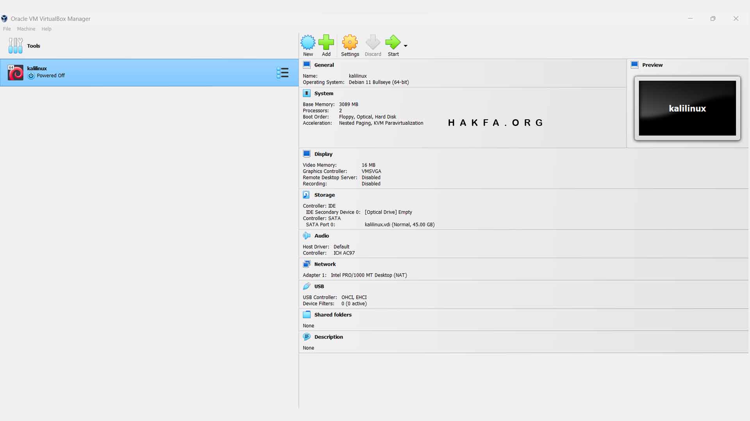Click the Host Driver value 'Default'
The image size is (750, 421).
(341, 247)
